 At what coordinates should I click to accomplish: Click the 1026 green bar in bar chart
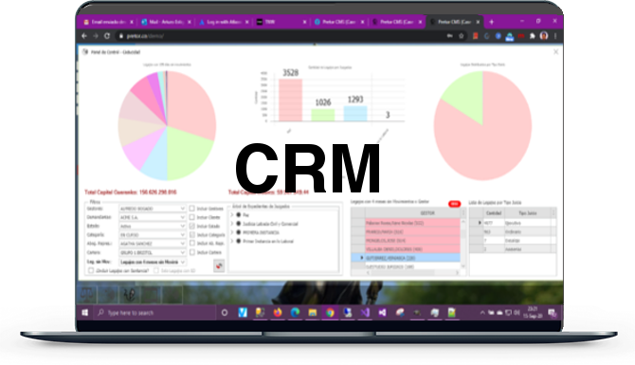pos(323,115)
